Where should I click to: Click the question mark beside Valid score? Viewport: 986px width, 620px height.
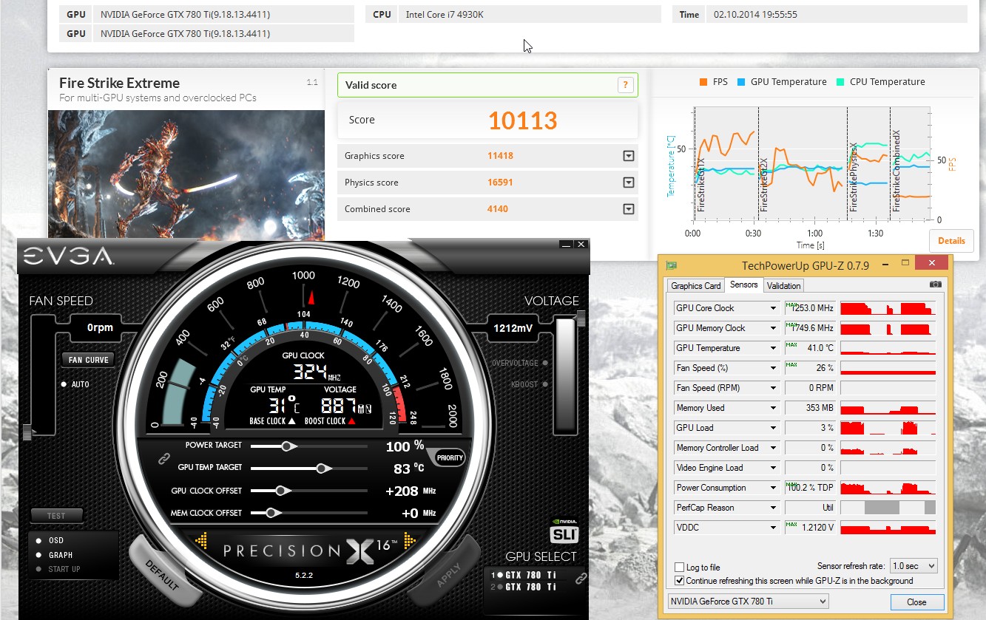coord(626,85)
